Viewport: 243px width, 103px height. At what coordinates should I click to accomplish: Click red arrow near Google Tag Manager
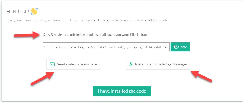tap(201, 76)
